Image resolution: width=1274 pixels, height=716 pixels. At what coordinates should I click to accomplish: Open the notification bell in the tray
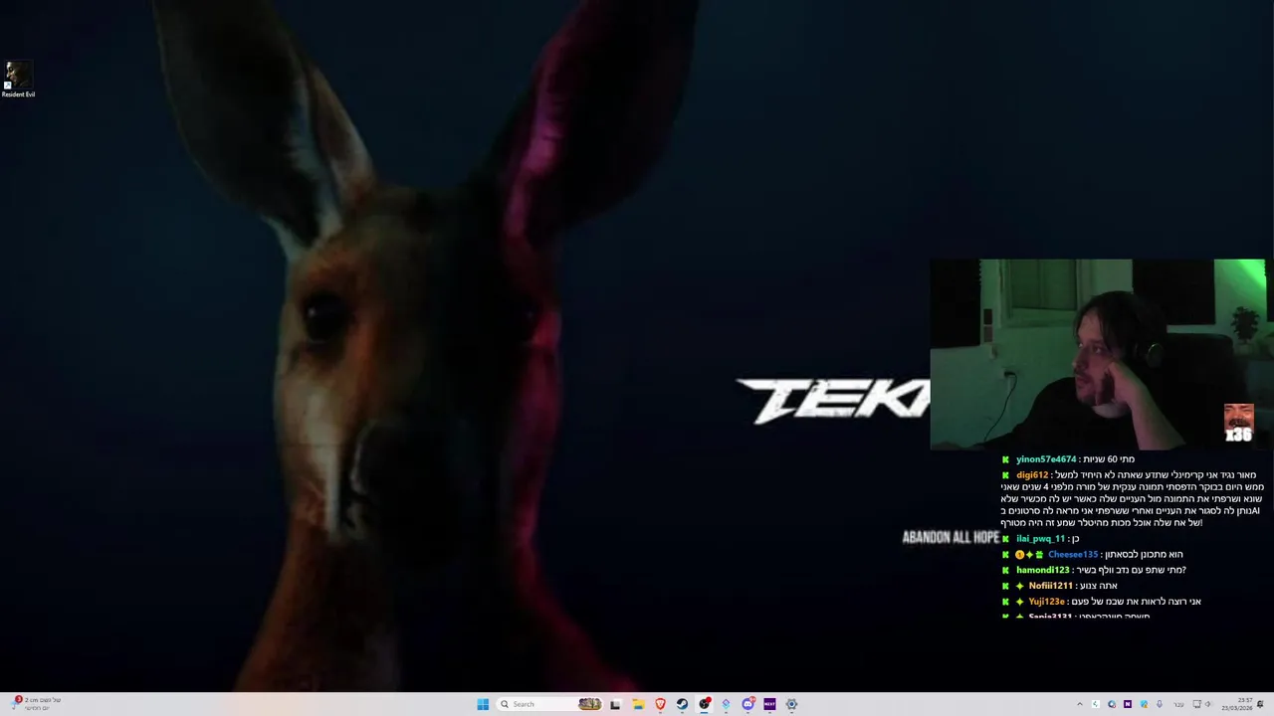(x=1260, y=704)
